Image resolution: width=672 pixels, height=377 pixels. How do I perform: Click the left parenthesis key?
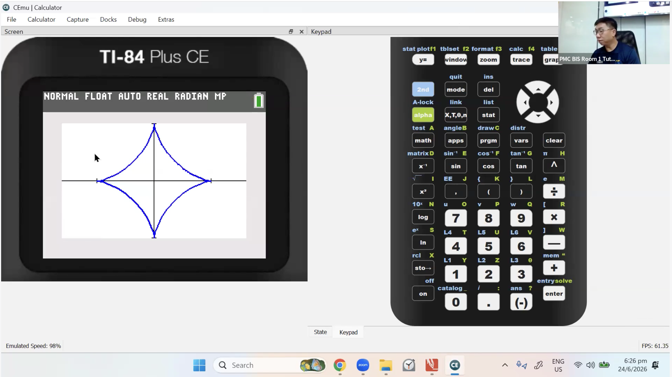488,192
